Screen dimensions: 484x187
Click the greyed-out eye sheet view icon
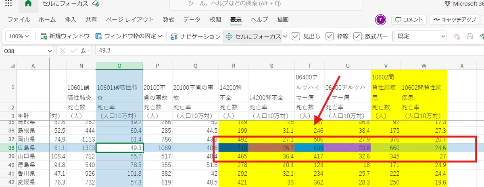pyautogui.click(x=457, y=36)
